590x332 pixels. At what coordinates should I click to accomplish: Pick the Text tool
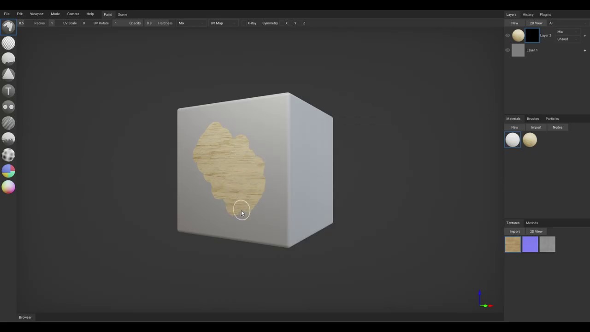pyautogui.click(x=8, y=91)
